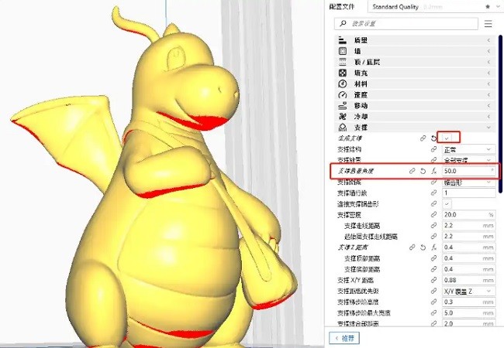Click the 材料 (Material) category icon
The width and height of the screenshot is (504, 348).
343,84
